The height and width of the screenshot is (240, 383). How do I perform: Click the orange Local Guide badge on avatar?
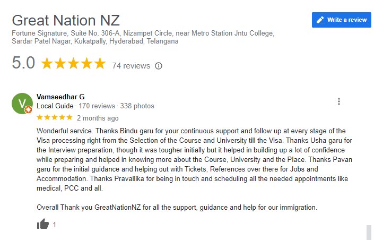point(28,109)
